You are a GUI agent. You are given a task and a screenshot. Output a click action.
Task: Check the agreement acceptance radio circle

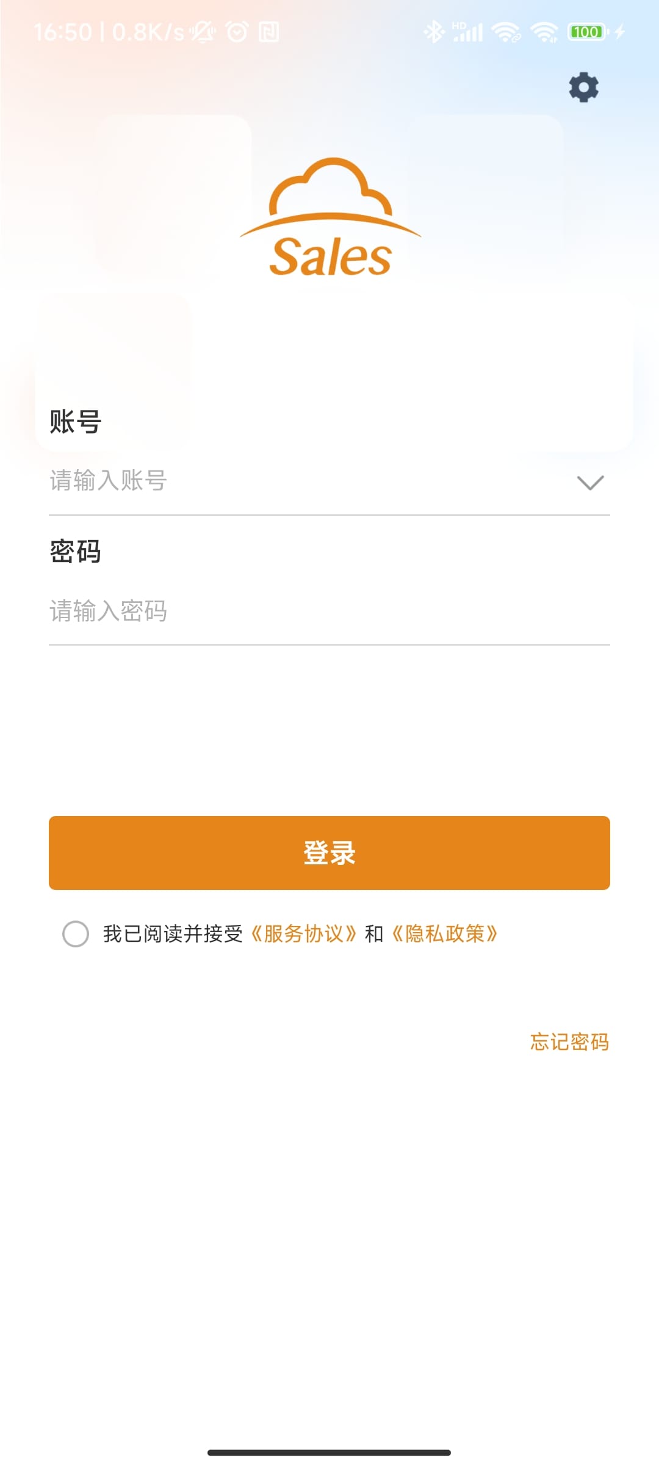[76, 934]
